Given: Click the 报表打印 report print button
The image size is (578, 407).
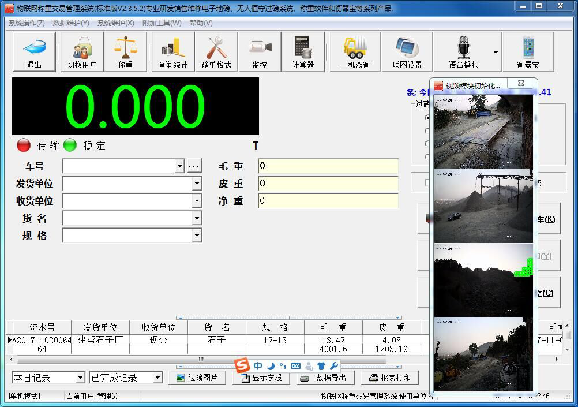Looking at the screenshot, I should pos(390,378).
